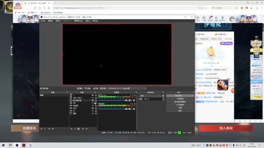This screenshot has width=264, height=148.
Task: Open source properties gear in Sources footer
Action: [x=79, y=129]
